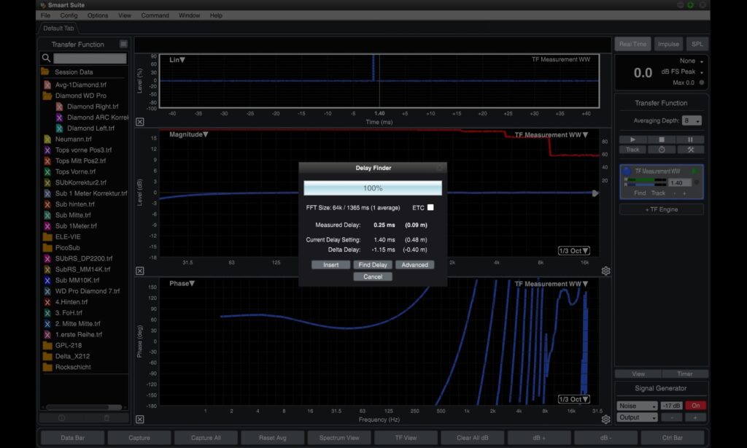Click the trace icon of Neumann.trf
Screen dimensions: 747x448
click(x=47, y=139)
